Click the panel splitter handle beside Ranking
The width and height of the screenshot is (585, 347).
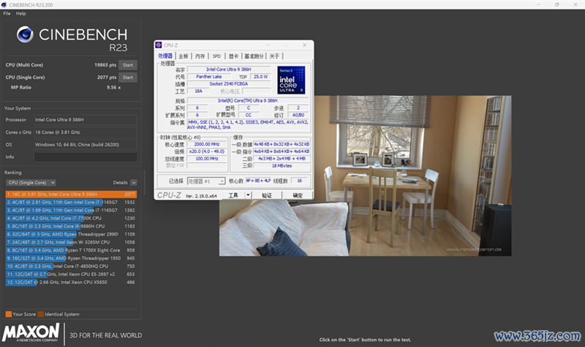[x=144, y=183]
